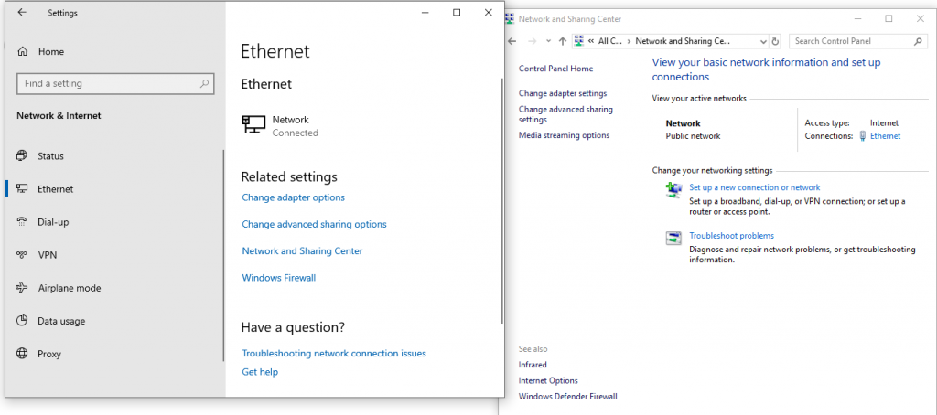Open Media streaming options

click(x=564, y=135)
